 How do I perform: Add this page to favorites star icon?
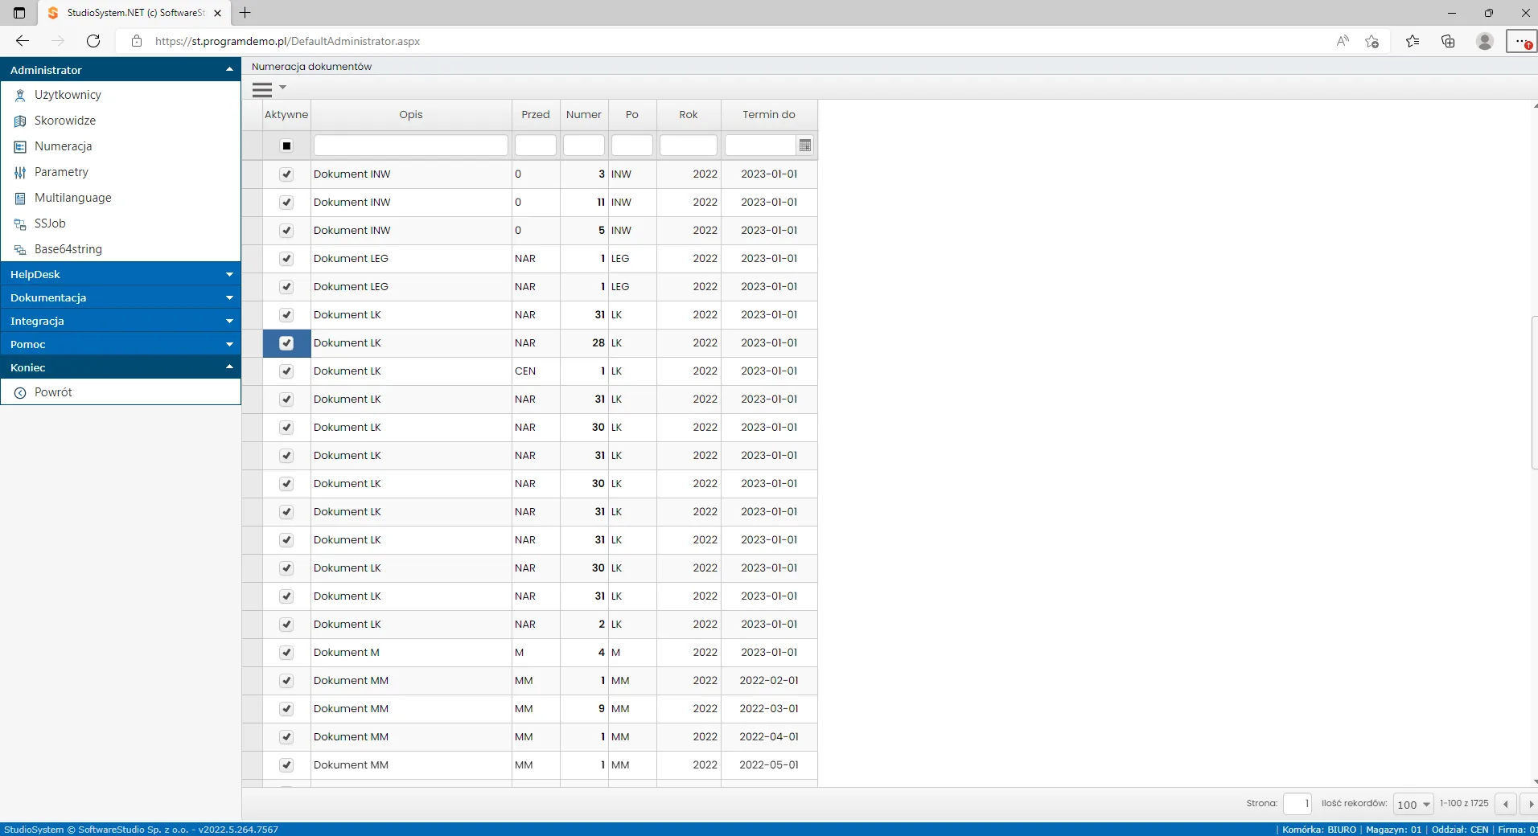[x=1372, y=41]
